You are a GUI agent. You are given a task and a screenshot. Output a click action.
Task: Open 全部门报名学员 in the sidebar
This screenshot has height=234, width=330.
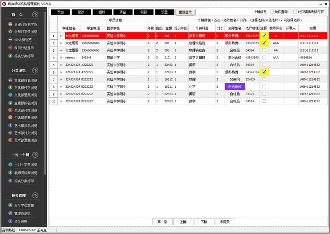click(x=23, y=24)
